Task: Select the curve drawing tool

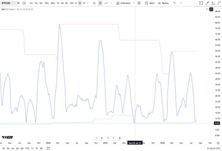Action: [219, 3]
